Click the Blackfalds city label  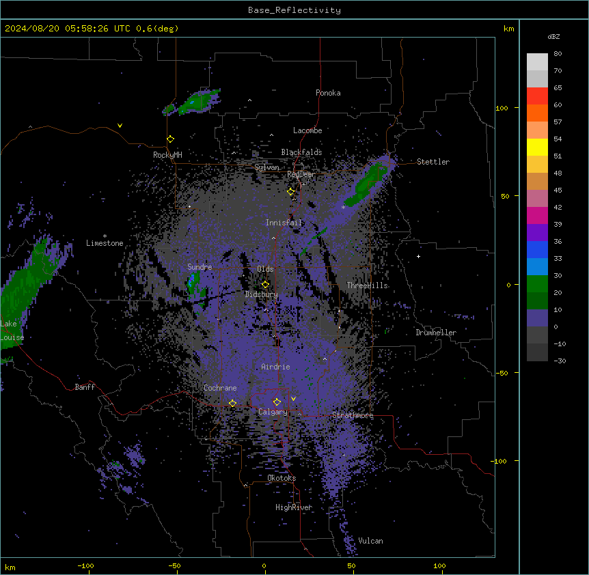(x=301, y=152)
